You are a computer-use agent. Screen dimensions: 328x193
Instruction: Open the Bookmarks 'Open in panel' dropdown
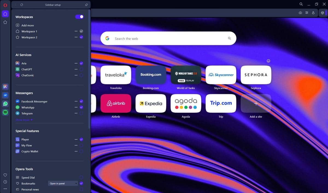tap(63, 183)
